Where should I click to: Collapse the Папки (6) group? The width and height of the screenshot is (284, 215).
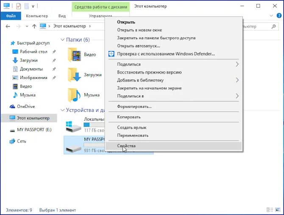(62, 40)
